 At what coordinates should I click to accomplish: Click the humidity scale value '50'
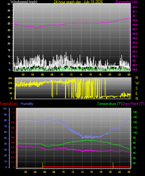[5, 138]
